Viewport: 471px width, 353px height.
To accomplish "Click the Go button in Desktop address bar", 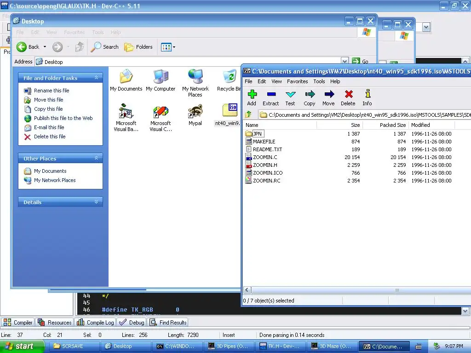I will [361, 61].
